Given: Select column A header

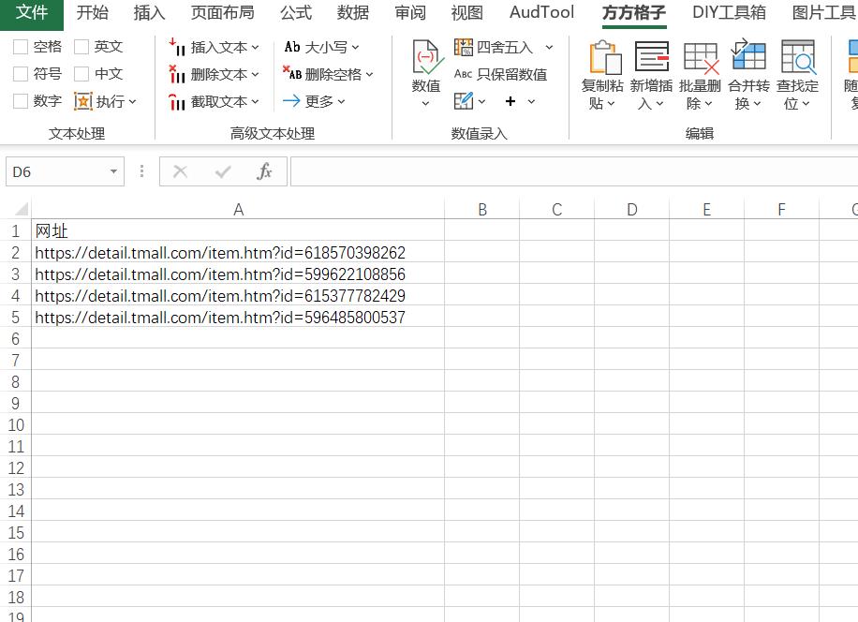Looking at the screenshot, I should click(x=238, y=210).
